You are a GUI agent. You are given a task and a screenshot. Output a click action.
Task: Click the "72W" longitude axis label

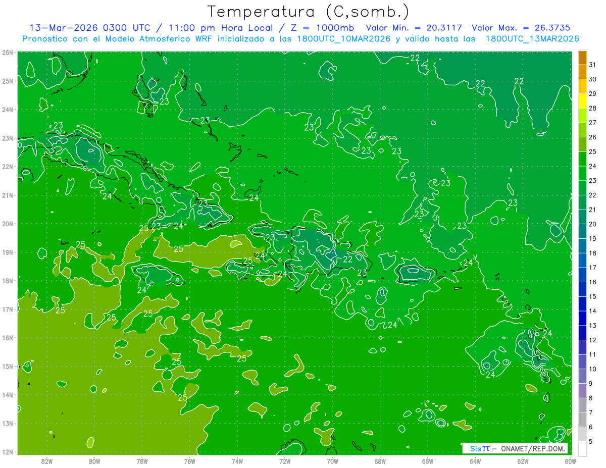point(285,461)
